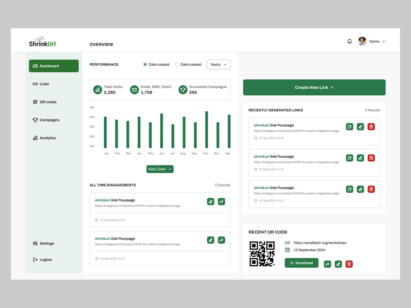Delete the recent QR code
411x308 pixels.
pos(349,264)
